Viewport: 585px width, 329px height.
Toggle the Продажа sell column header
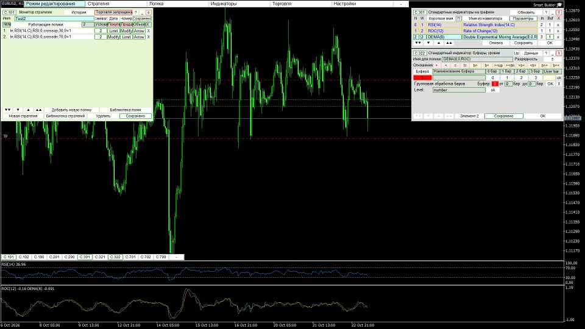127,24
